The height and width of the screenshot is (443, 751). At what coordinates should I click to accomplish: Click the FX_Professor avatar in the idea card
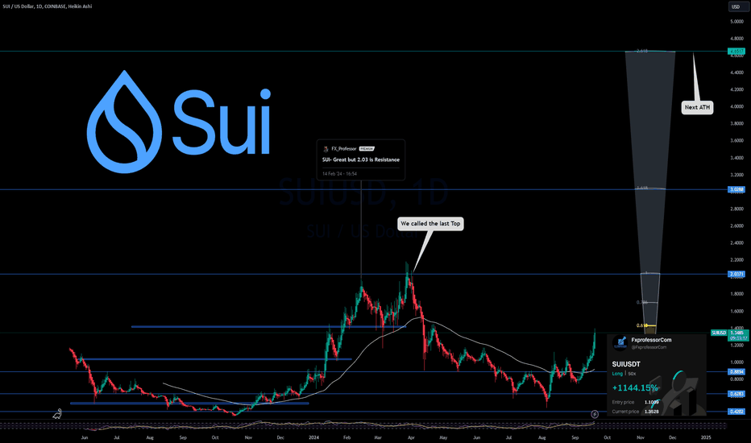tap(326, 149)
